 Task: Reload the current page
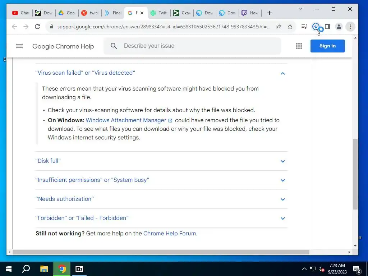click(37, 27)
